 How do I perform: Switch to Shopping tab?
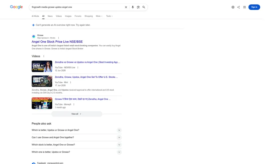pos(88,16)
